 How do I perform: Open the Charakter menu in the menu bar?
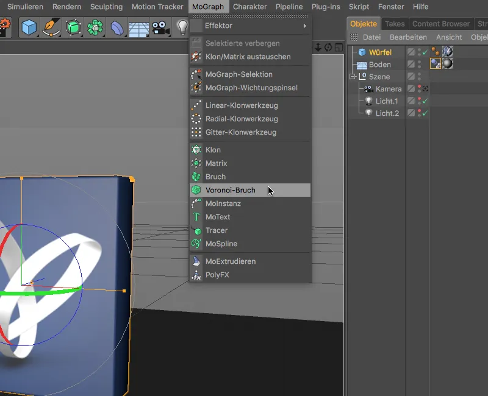pos(249,7)
